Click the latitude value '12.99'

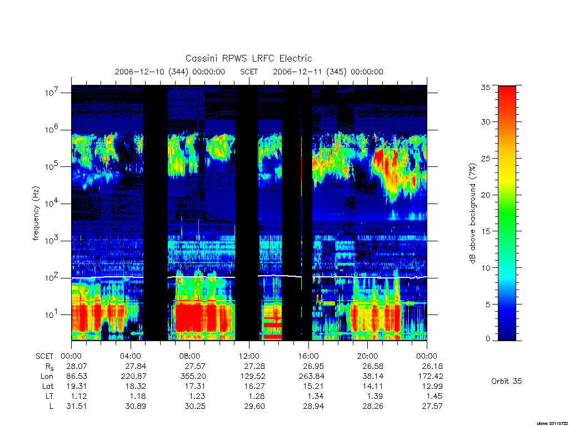tap(432, 386)
